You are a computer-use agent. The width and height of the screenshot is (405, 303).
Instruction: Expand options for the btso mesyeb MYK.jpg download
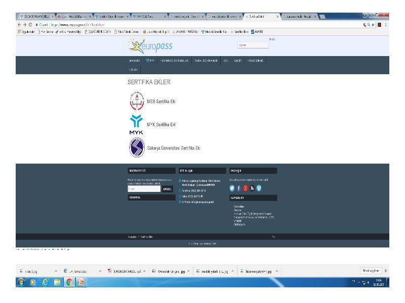tap(276, 271)
